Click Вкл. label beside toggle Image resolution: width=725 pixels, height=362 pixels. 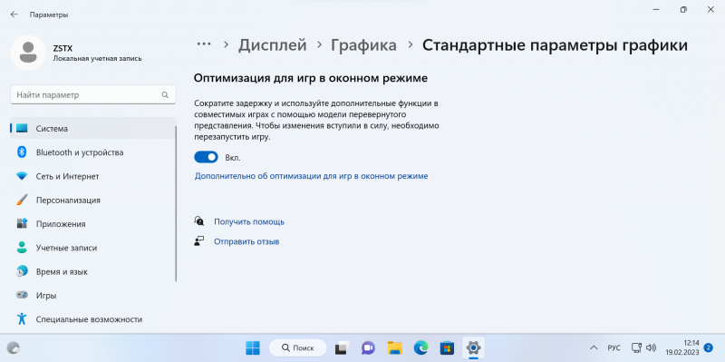tap(233, 158)
